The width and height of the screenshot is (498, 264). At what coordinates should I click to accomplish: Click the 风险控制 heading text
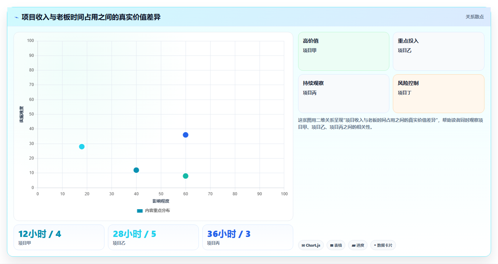point(408,83)
